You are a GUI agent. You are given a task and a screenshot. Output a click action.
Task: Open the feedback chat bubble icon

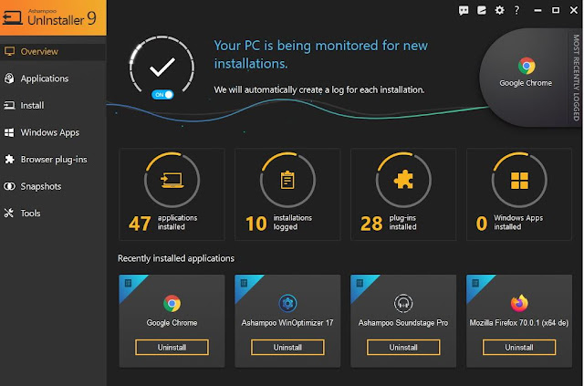click(464, 10)
